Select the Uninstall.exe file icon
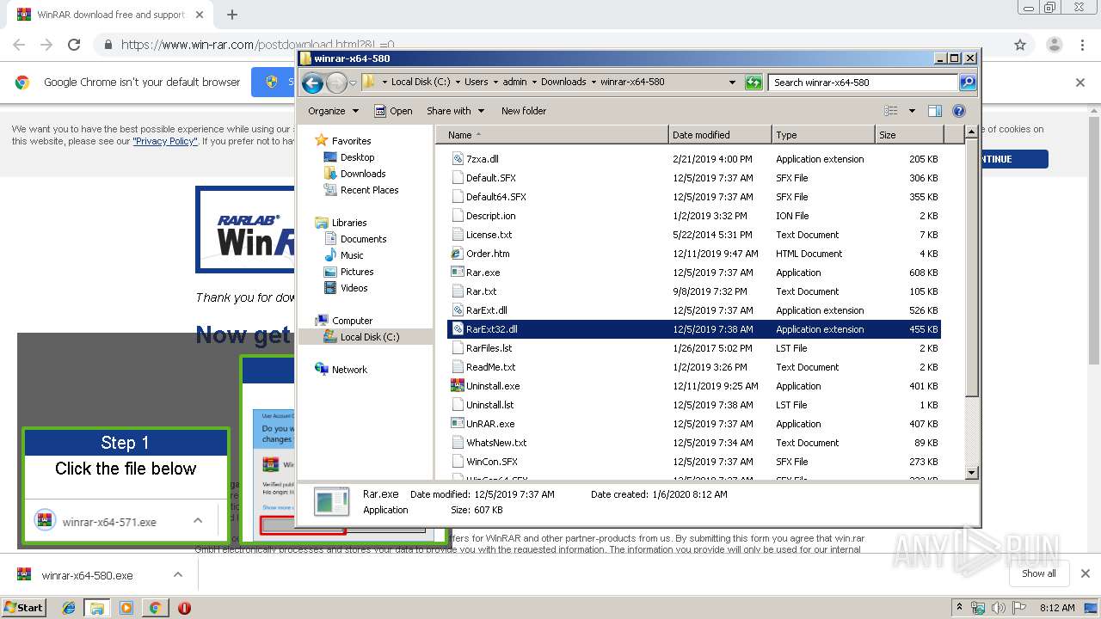 click(458, 386)
